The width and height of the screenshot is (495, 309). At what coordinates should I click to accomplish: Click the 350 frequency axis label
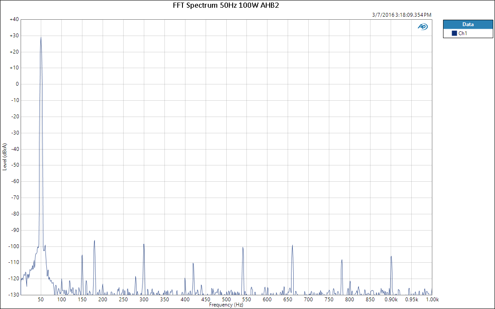pyautogui.click(x=164, y=300)
